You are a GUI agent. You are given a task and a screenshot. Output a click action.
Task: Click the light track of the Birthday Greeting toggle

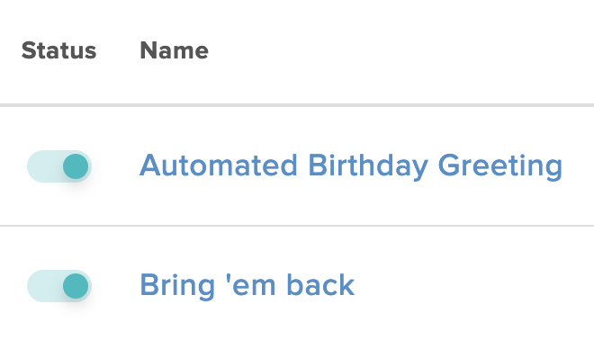point(43,166)
